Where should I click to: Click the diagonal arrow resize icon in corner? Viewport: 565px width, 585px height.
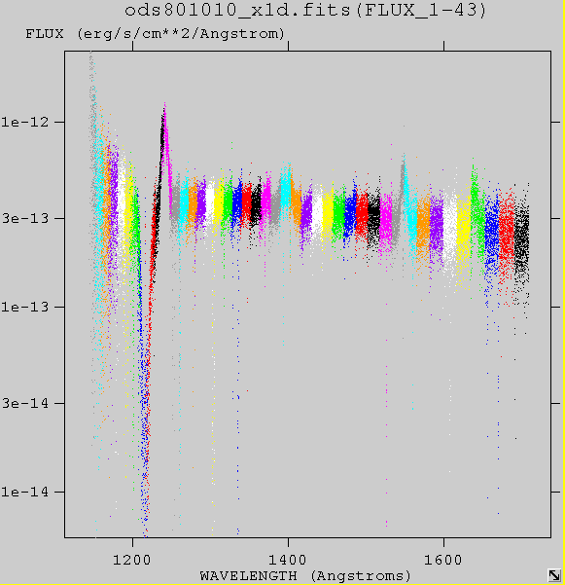tap(554, 575)
